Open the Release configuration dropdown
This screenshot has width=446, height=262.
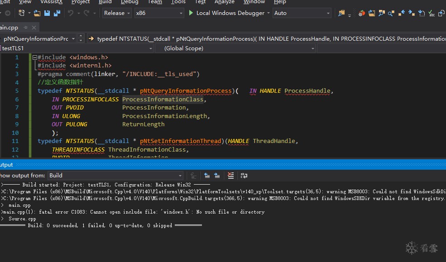click(x=117, y=13)
